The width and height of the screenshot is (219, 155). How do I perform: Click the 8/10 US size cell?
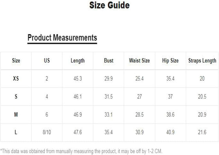(x=47, y=132)
